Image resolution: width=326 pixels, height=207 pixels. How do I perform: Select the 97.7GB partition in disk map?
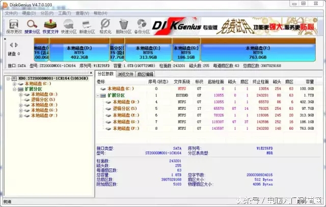[x=117, y=50]
